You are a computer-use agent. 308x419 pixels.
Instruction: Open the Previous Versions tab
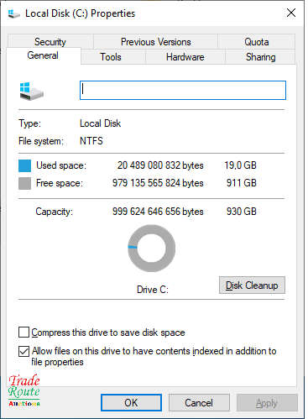coord(155,42)
